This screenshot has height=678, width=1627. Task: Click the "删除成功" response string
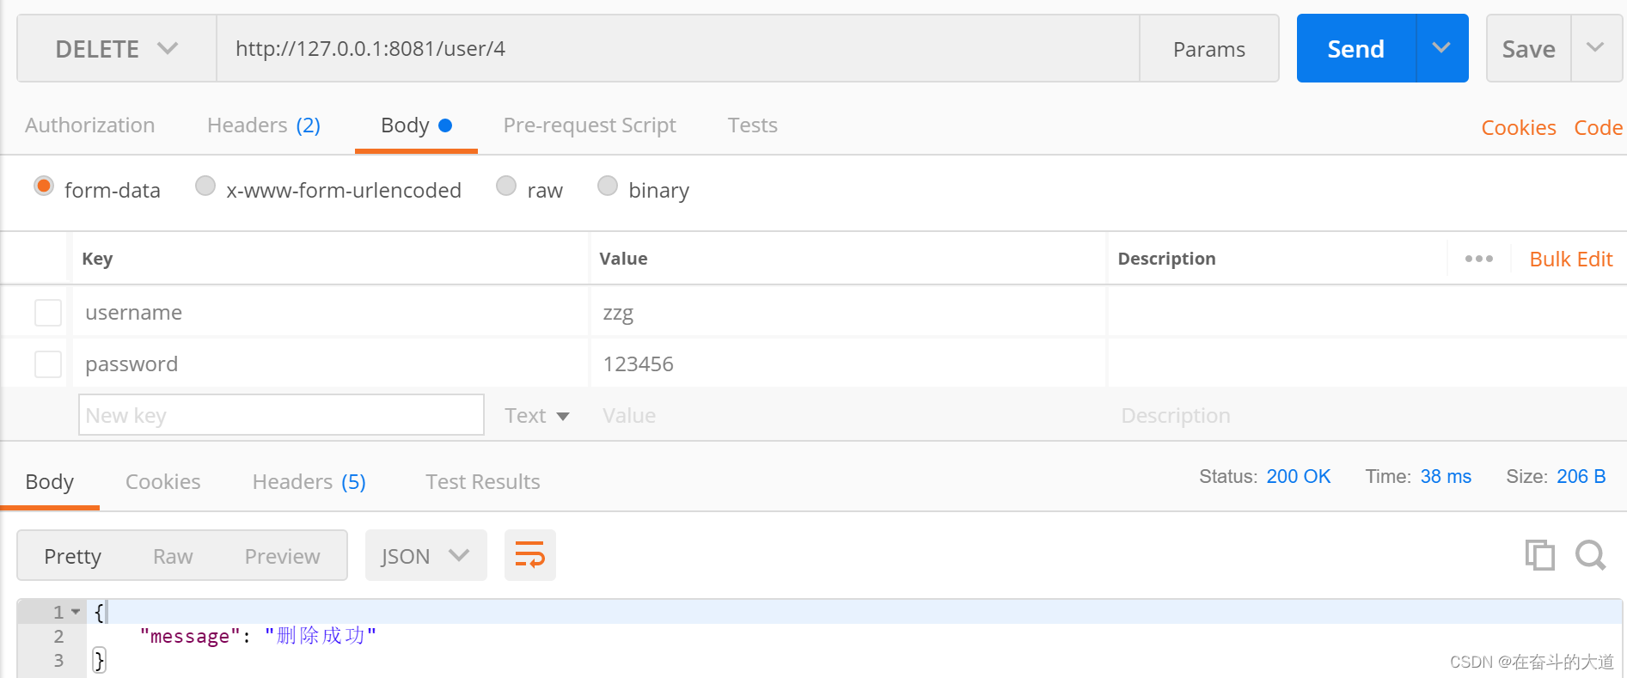321,636
